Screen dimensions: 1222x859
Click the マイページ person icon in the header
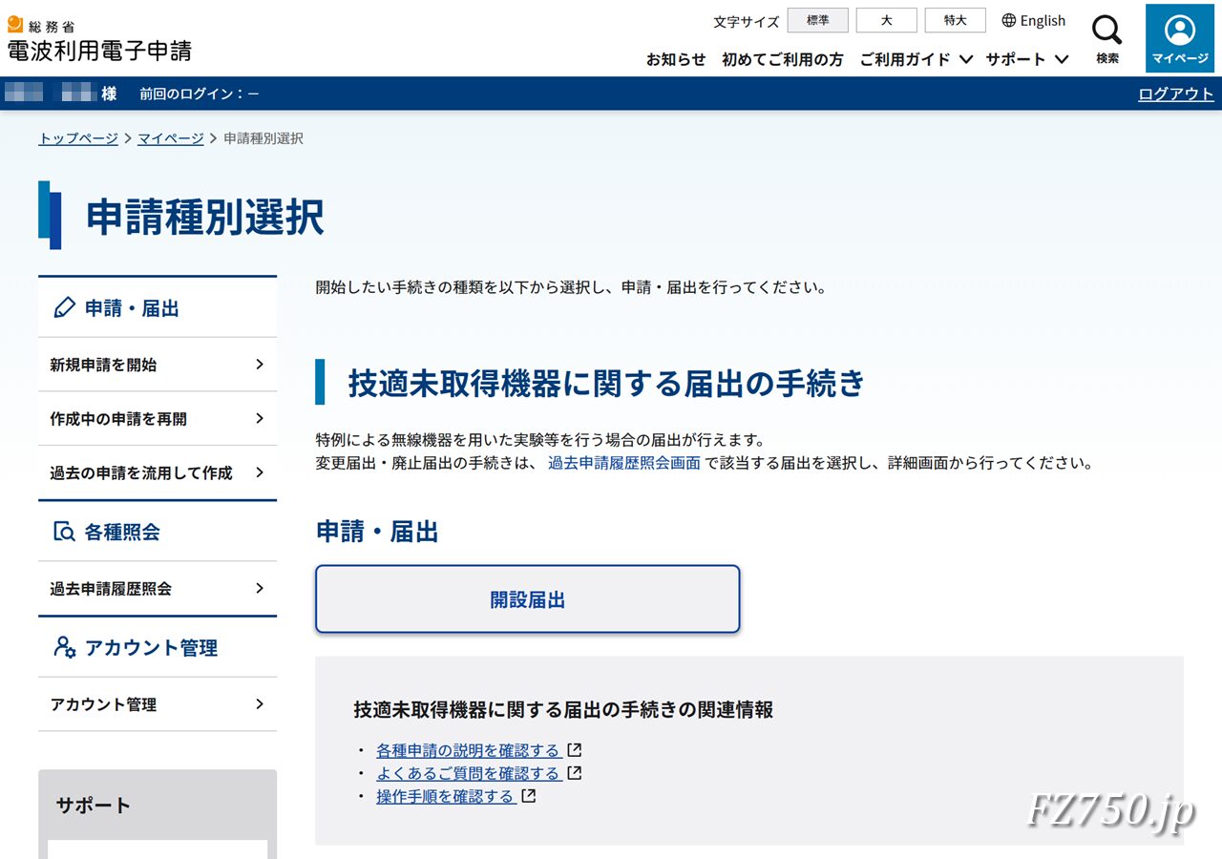(1179, 31)
